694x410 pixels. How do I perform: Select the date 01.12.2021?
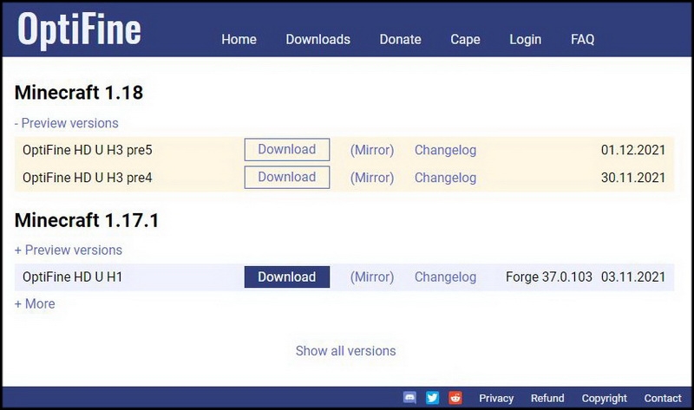633,150
